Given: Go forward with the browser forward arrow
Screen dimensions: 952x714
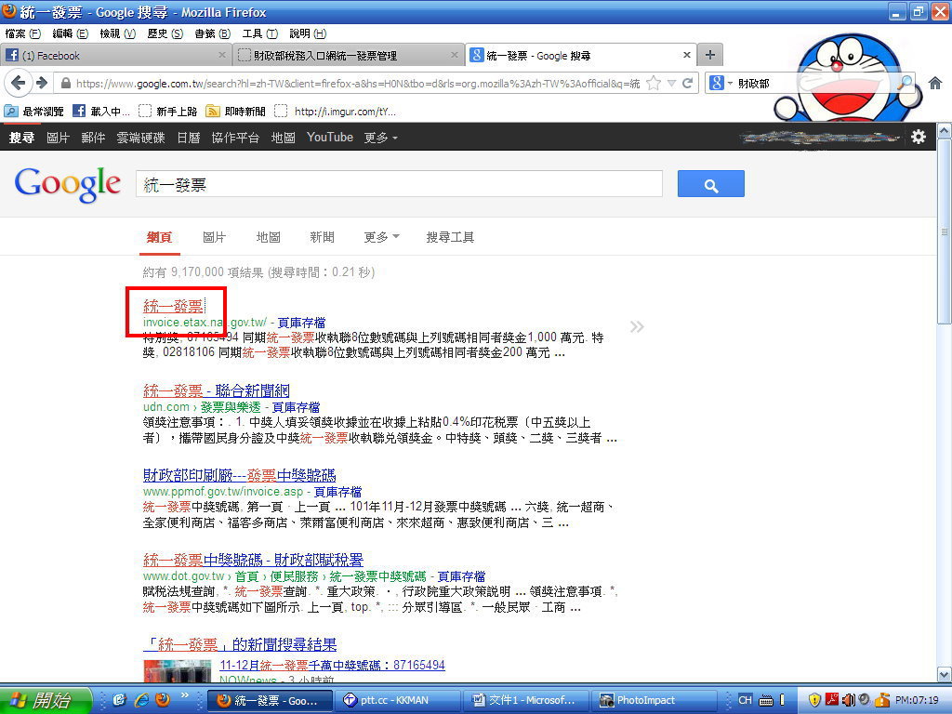Looking at the screenshot, I should point(42,83).
